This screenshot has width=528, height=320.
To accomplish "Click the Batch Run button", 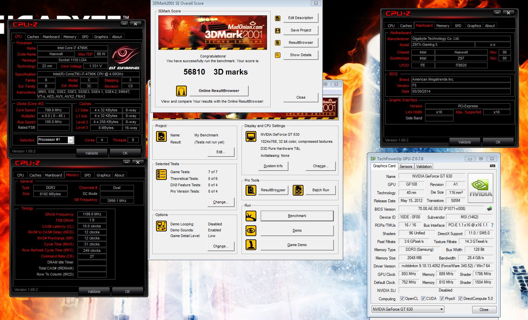I will 321,190.
